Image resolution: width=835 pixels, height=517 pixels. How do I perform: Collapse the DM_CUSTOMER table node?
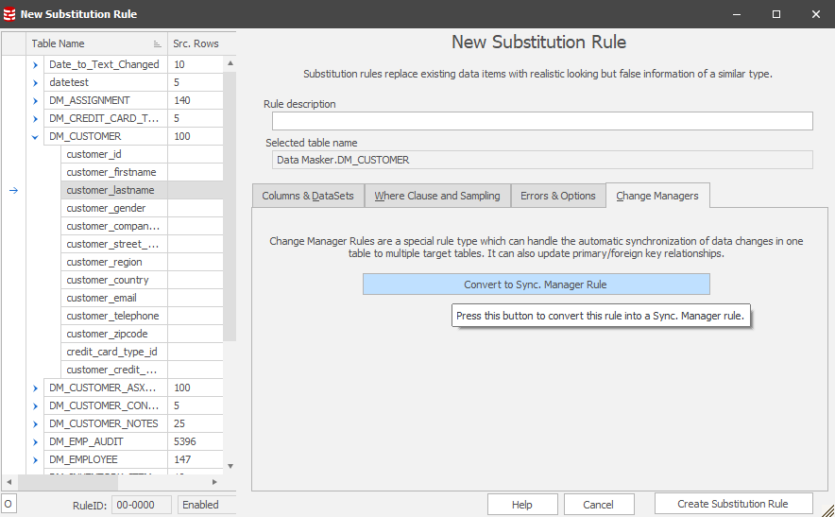coord(35,136)
